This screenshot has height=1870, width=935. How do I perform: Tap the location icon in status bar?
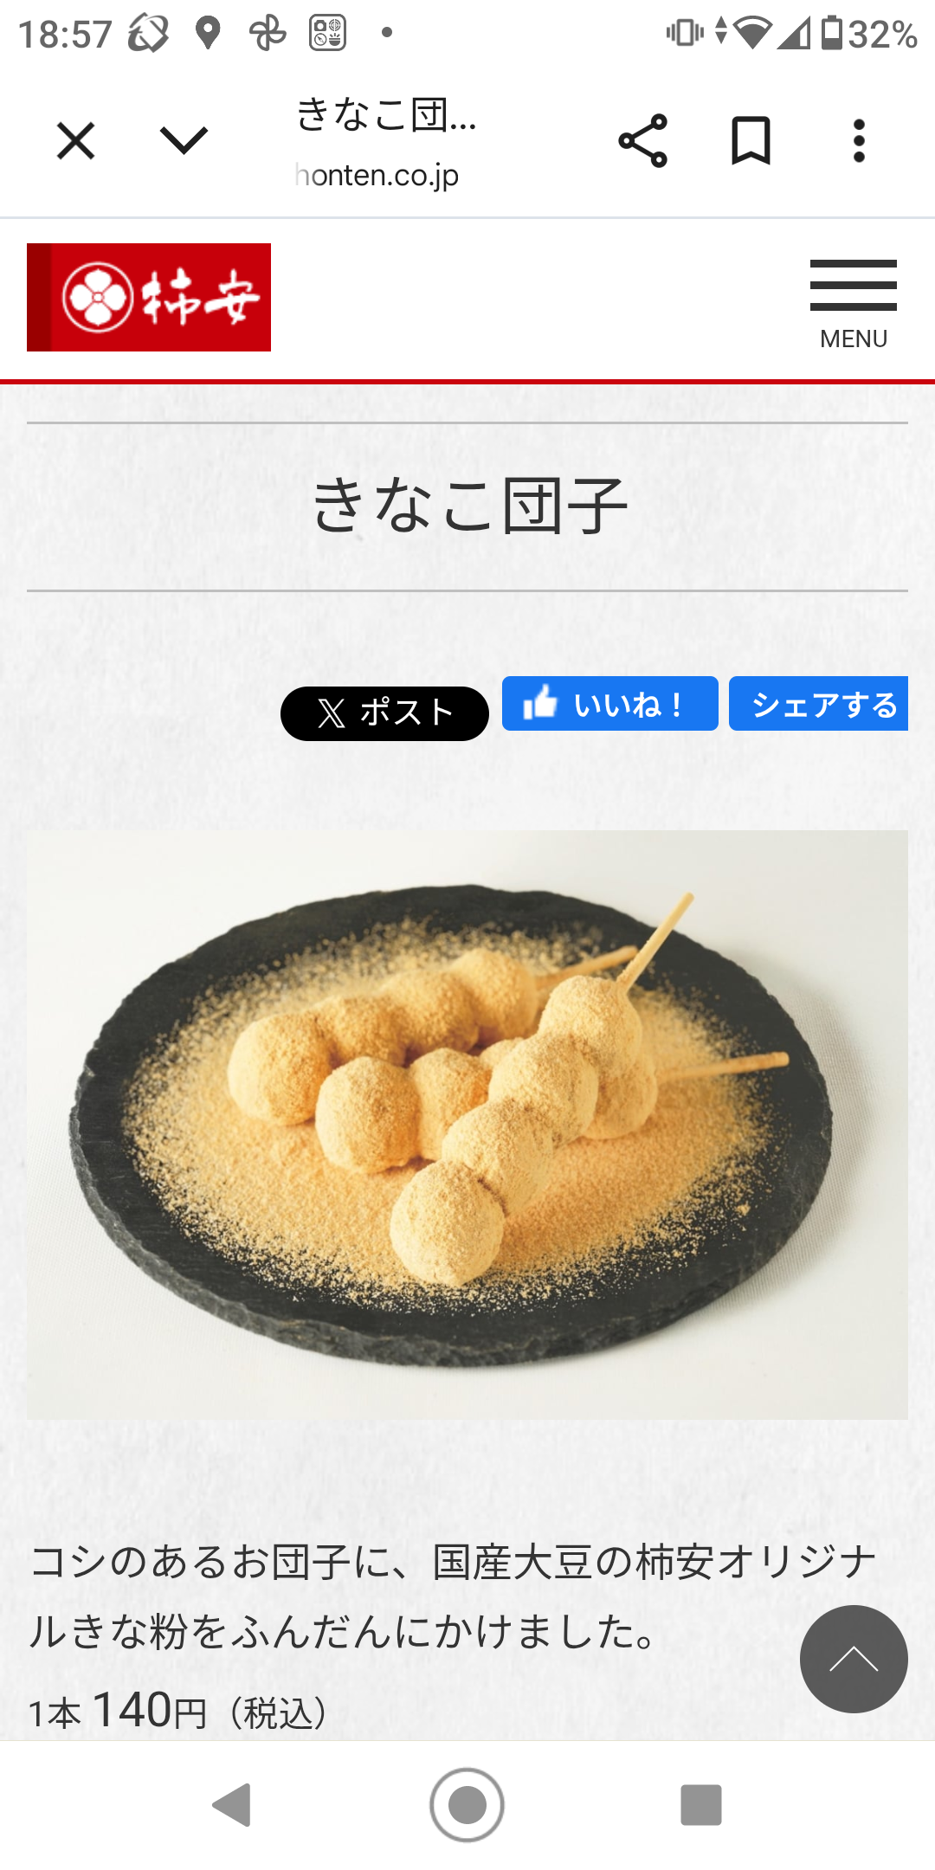coord(207,34)
